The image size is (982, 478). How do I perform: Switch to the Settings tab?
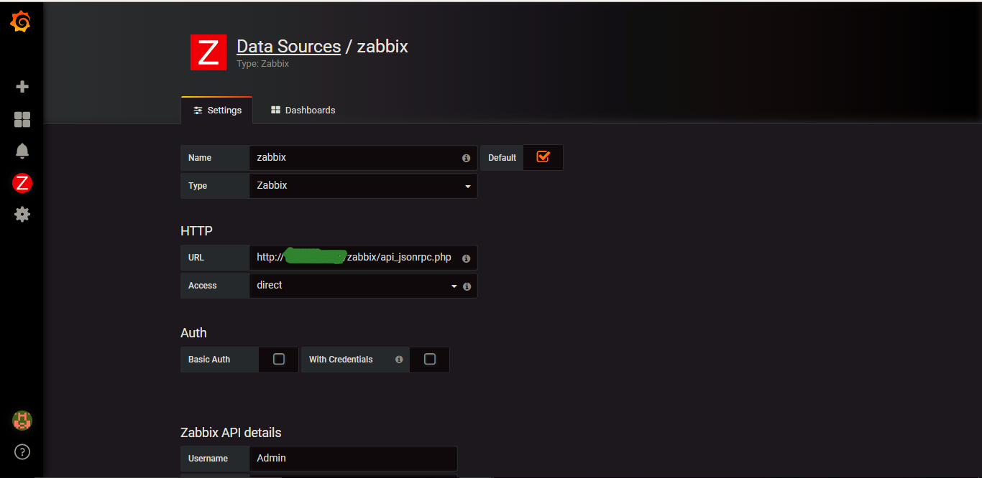(x=217, y=111)
